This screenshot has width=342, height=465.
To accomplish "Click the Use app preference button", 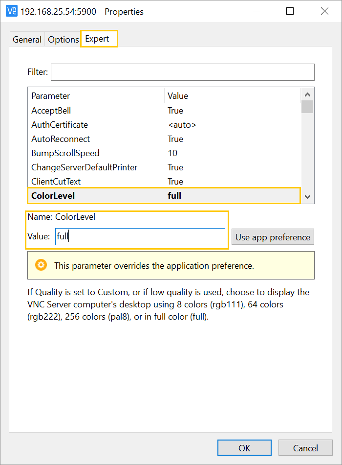I will pos(273,237).
